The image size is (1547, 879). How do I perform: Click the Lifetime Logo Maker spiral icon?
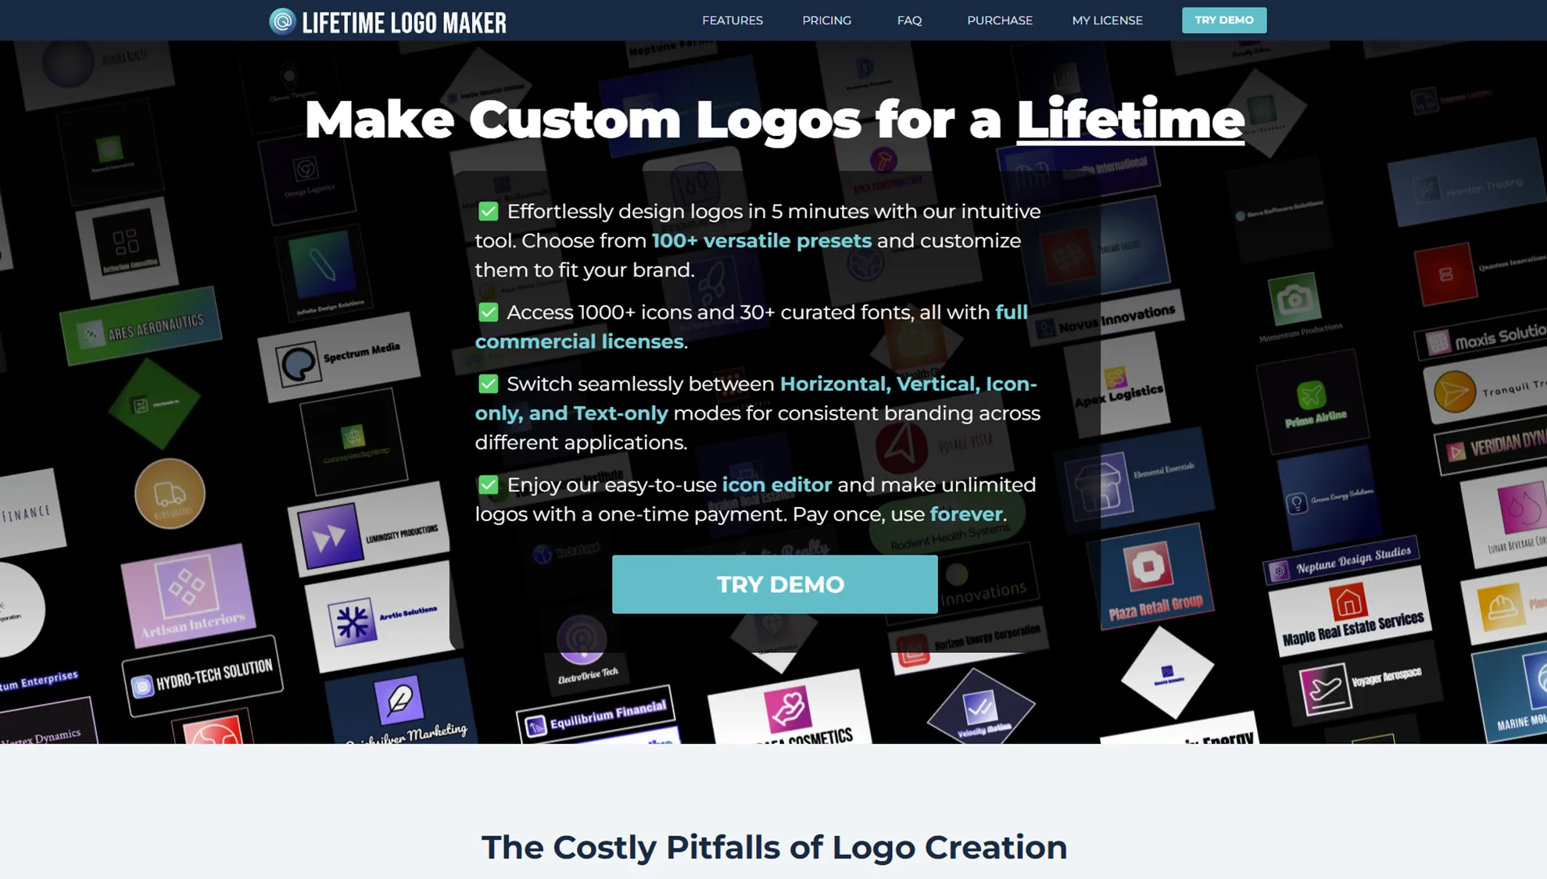point(282,21)
